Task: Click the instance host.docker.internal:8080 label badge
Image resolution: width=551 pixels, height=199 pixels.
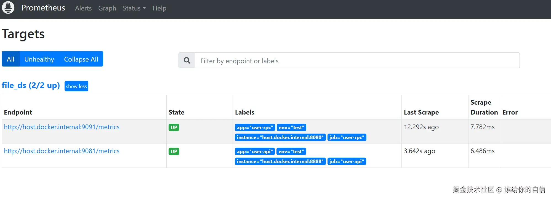Action: click(x=280, y=137)
